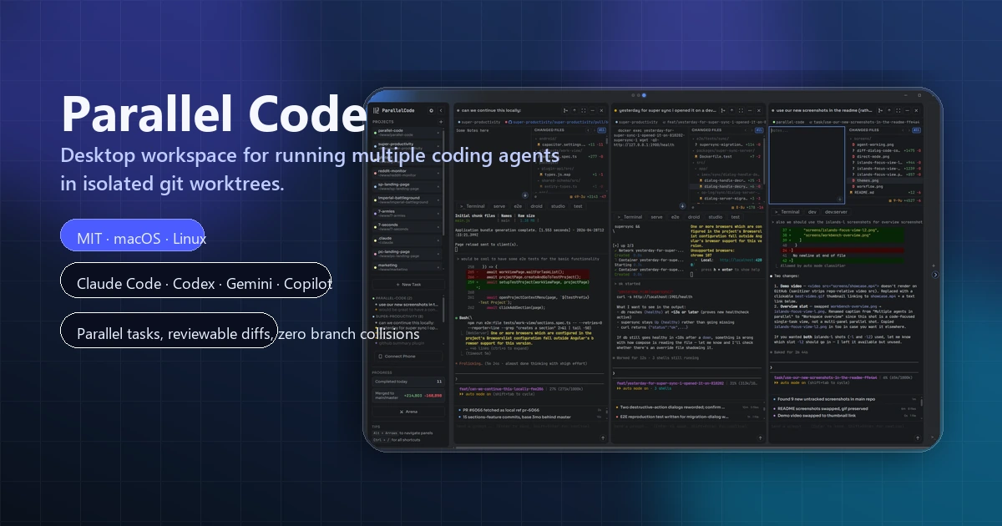
Task: Select the parallel-code project
Action: coord(407,133)
